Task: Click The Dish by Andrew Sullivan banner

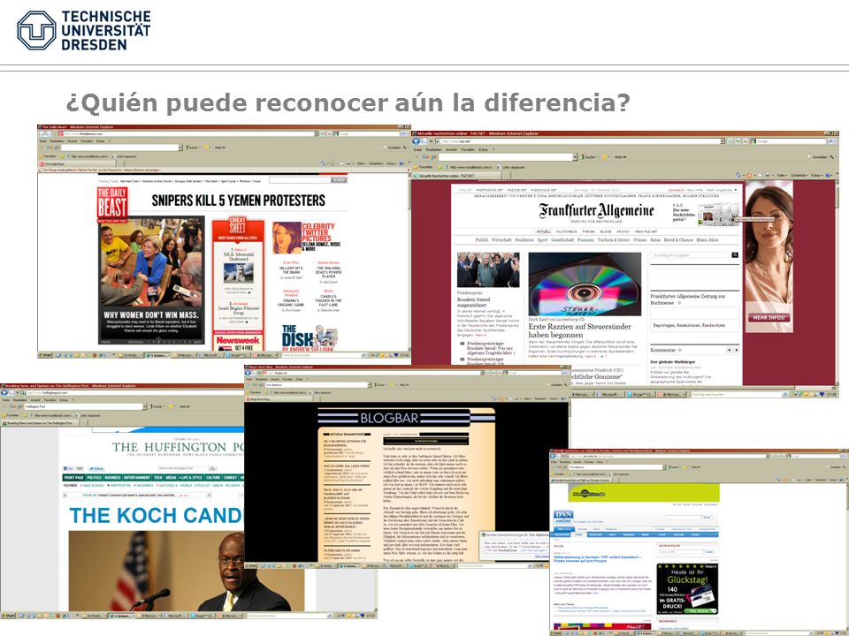Action: coord(310,338)
